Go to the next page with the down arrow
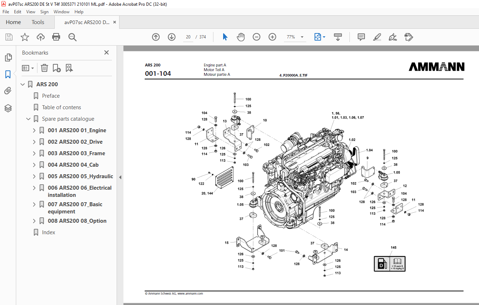 point(172,37)
